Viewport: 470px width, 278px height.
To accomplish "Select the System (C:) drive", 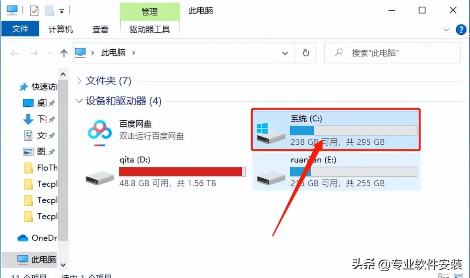I will pyautogui.click(x=336, y=130).
